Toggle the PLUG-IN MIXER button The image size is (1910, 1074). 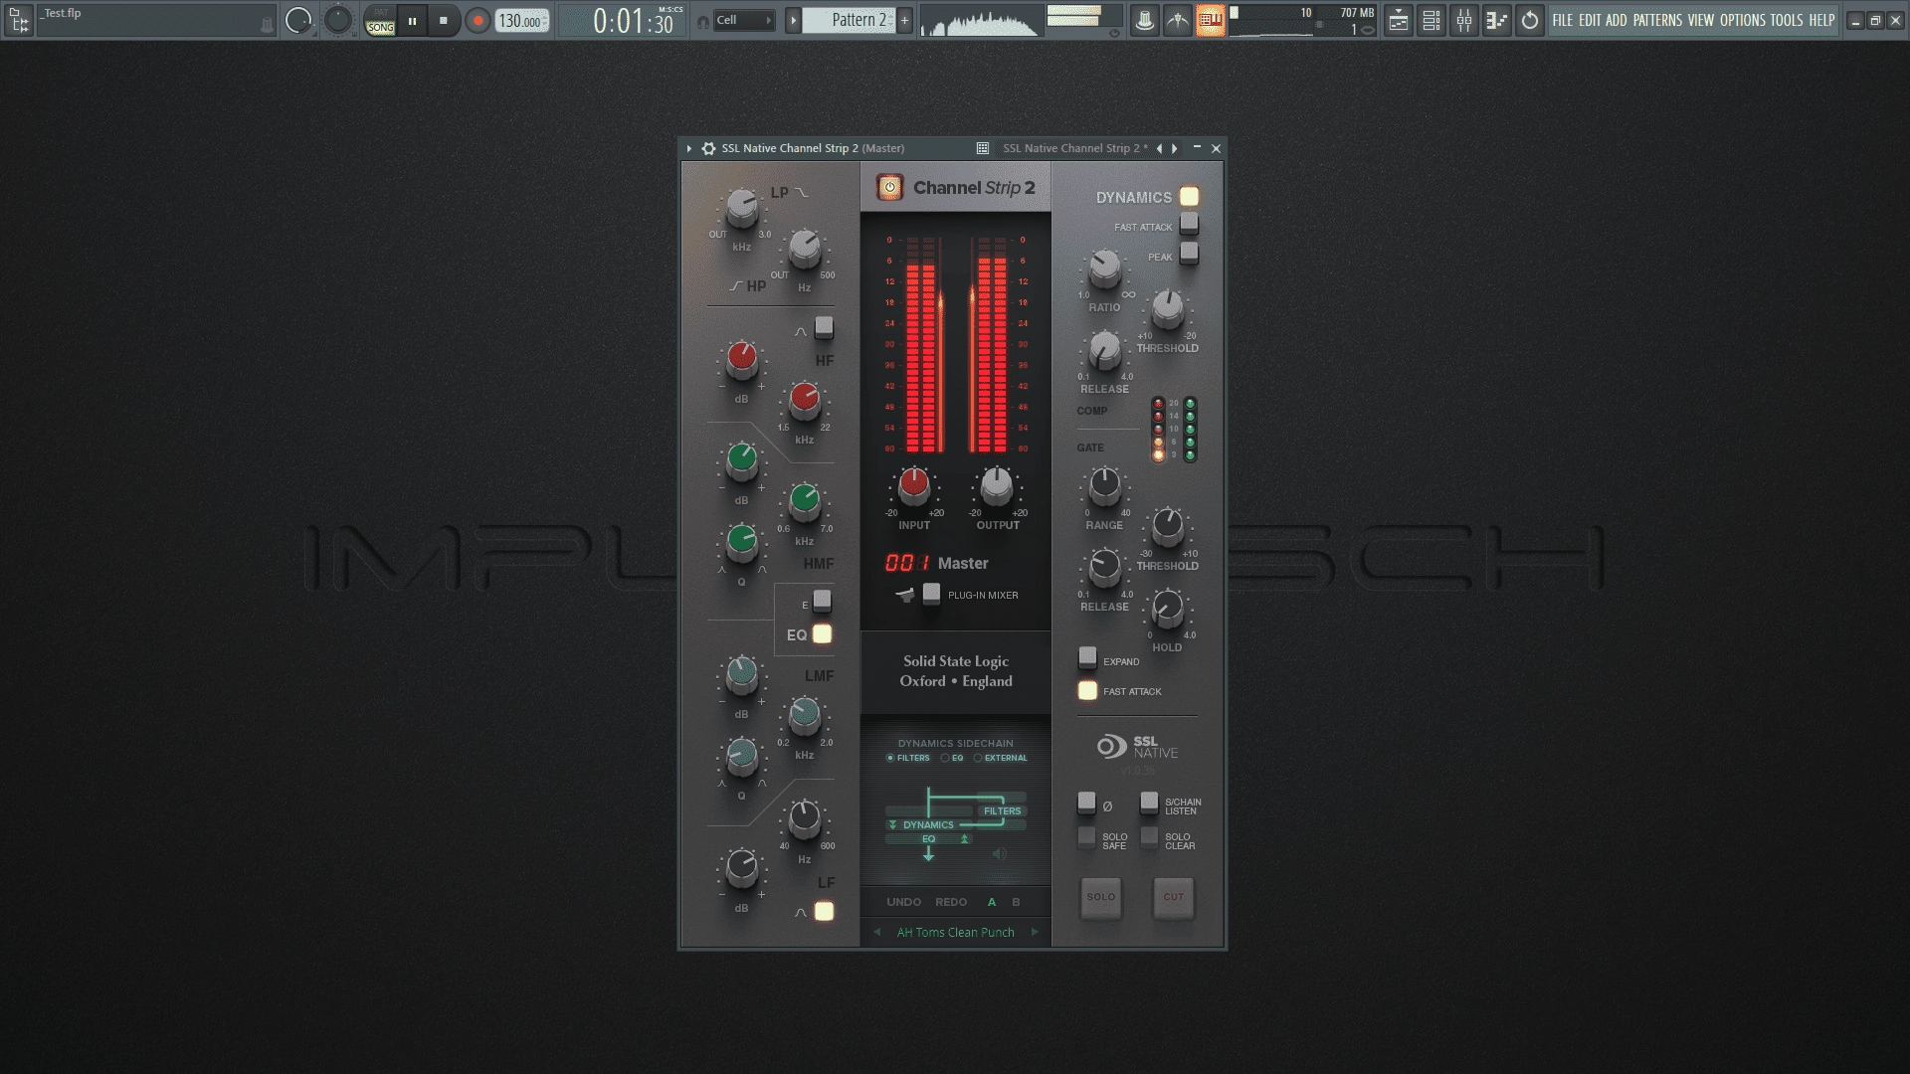pos(931,594)
